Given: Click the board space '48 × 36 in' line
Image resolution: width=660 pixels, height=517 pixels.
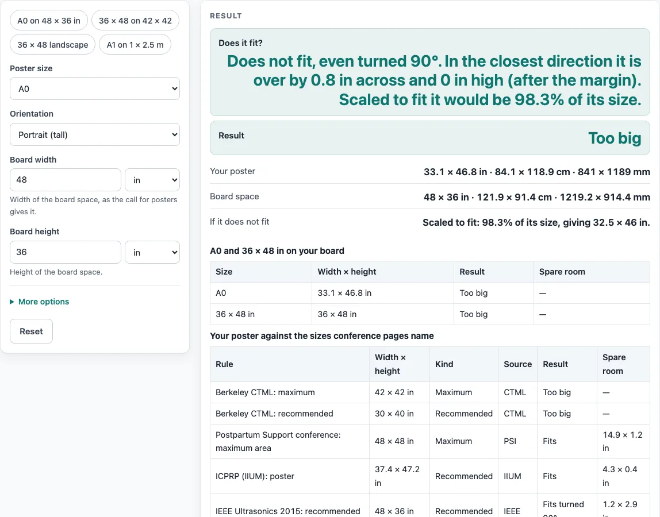Looking at the screenshot, I should 536,197.
